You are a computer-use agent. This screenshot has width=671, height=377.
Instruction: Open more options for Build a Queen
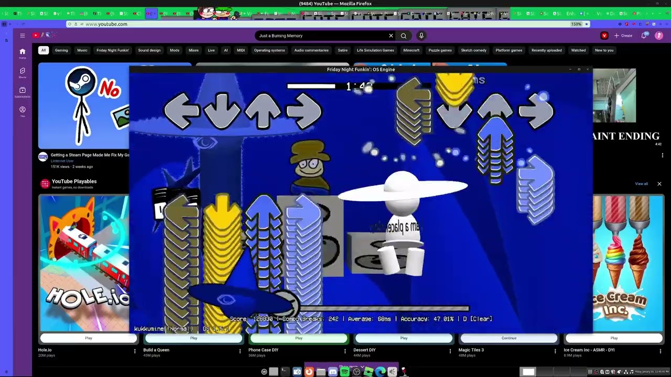[x=240, y=351]
